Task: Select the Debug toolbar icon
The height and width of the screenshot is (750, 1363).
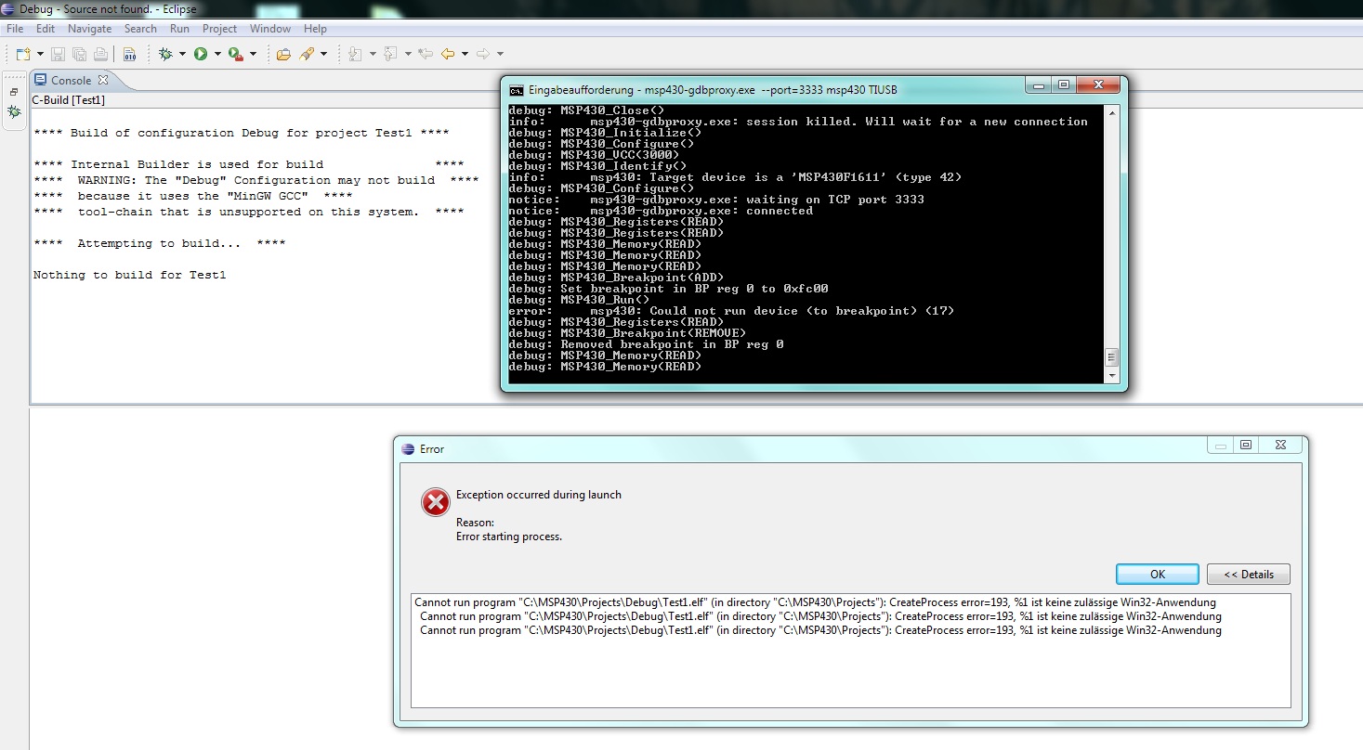Action: coord(164,53)
